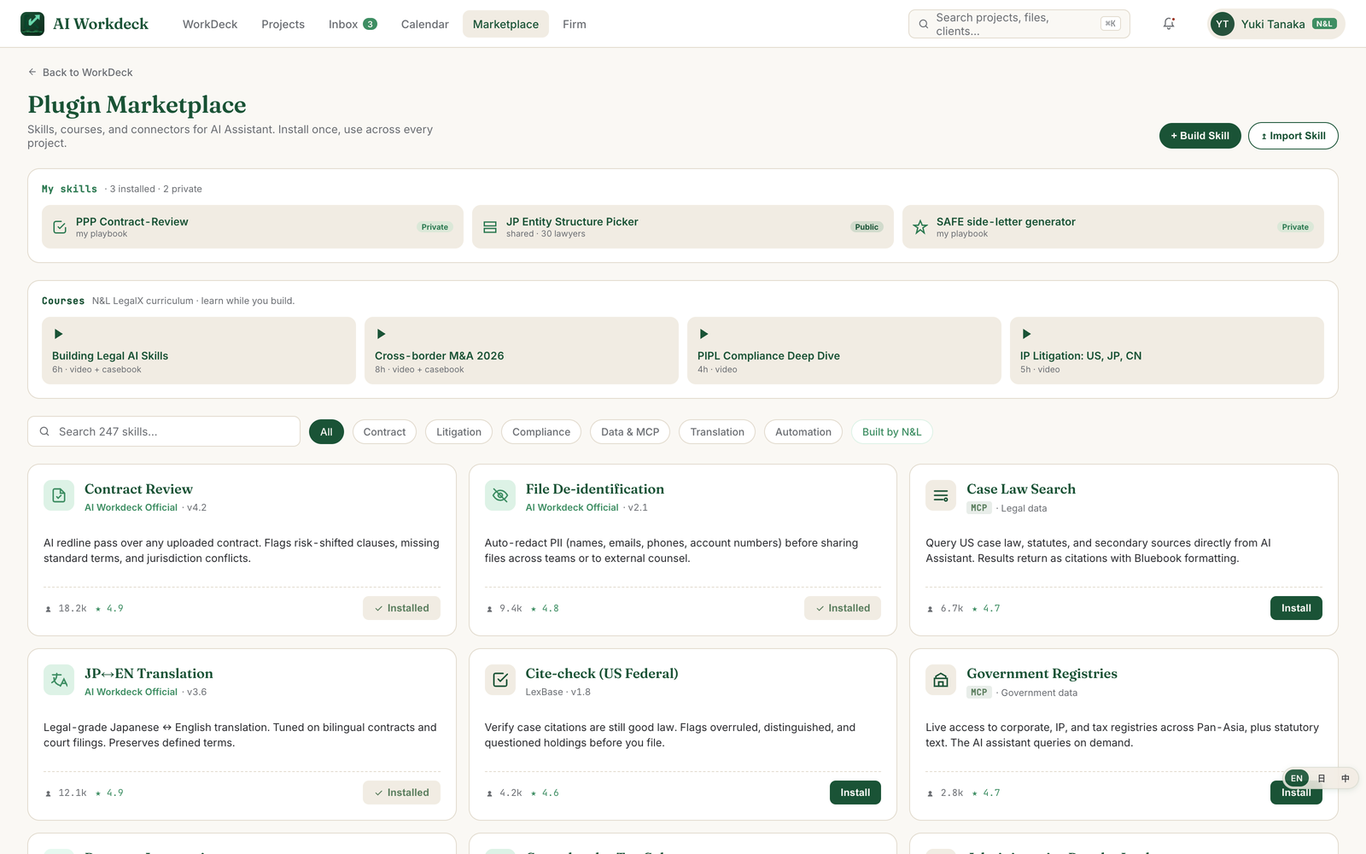Click Installed on Contract Review card
The image size is (1366, 854).
[401, 608]
